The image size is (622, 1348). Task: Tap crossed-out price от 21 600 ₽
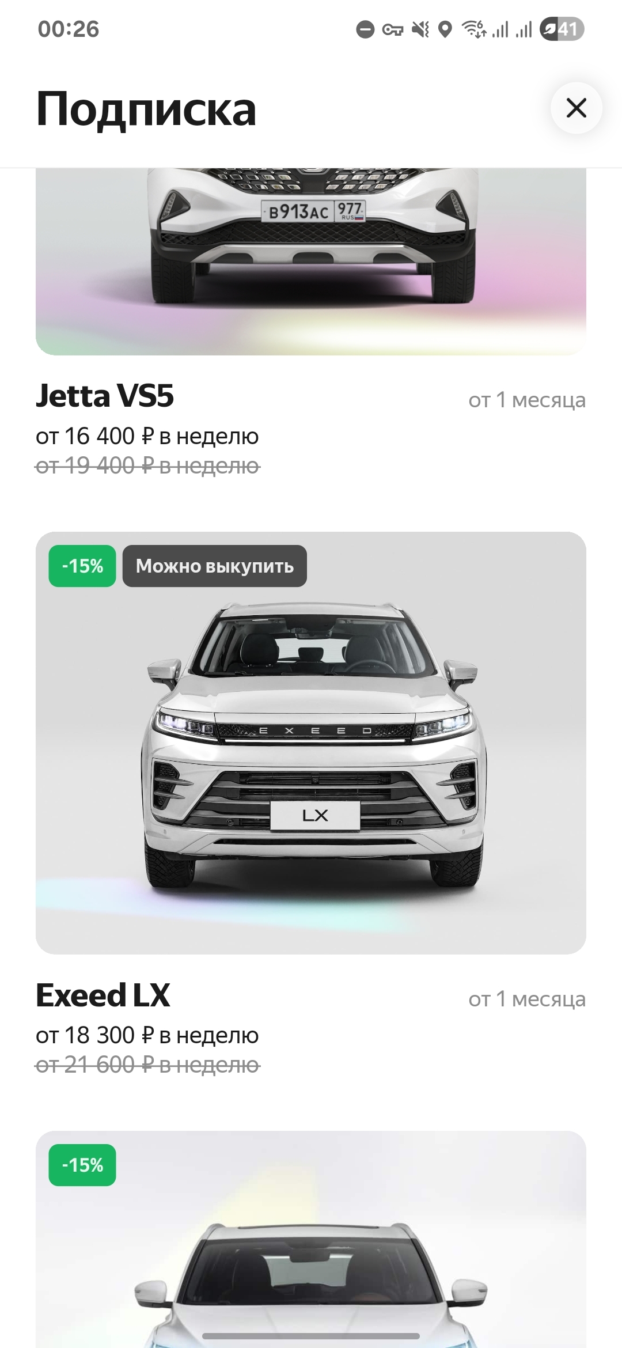[x=148, y=1065]
